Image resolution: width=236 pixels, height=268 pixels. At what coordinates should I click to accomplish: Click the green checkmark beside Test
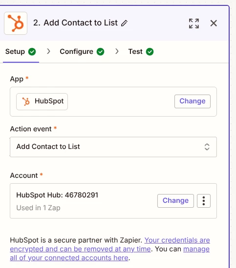pos(150,51)
